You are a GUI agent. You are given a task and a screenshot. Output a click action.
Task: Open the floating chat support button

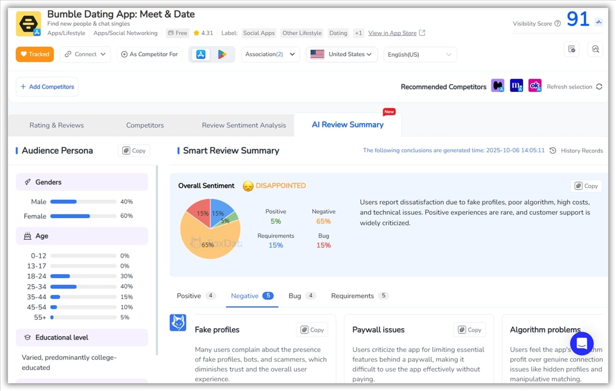(x=581, y=343)
